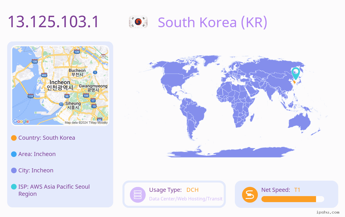Click the orange Country bullet dot
345x217 pixels.
14,138
